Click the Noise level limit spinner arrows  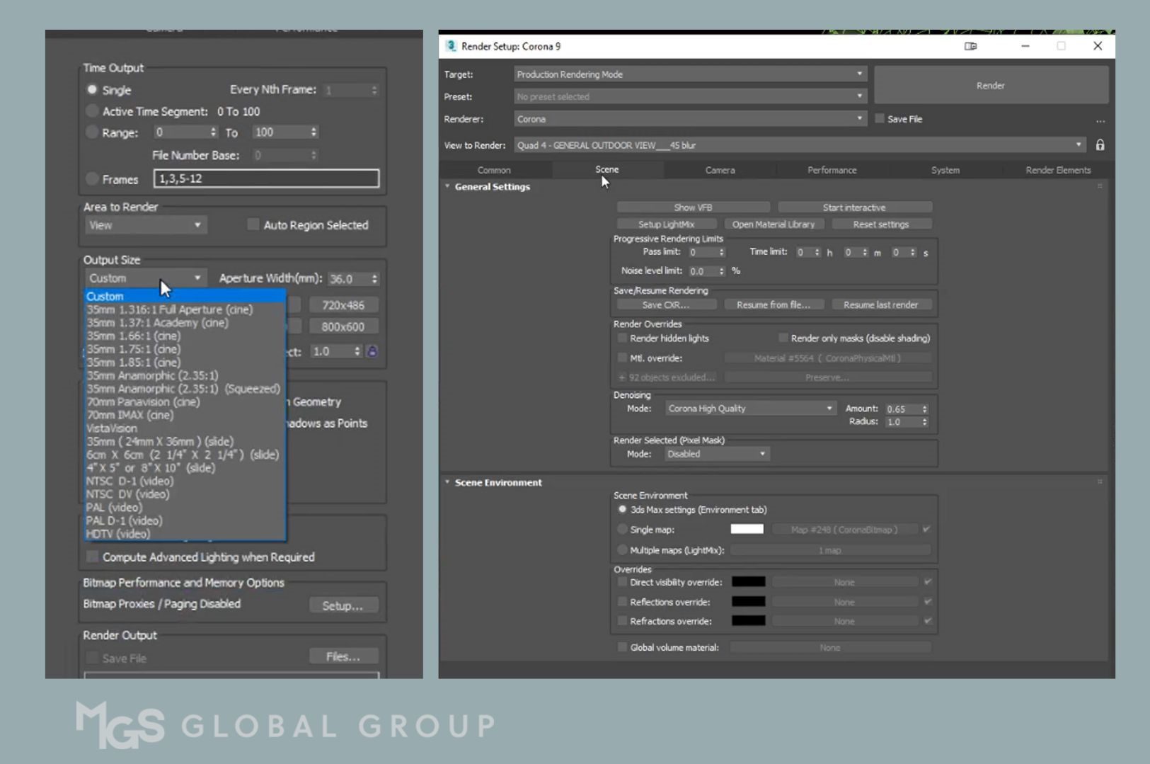[721, 270]
